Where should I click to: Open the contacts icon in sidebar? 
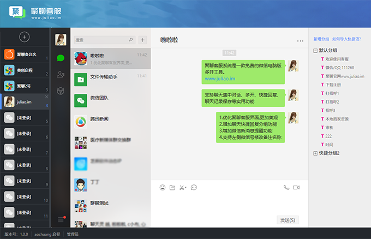(61, 74)
